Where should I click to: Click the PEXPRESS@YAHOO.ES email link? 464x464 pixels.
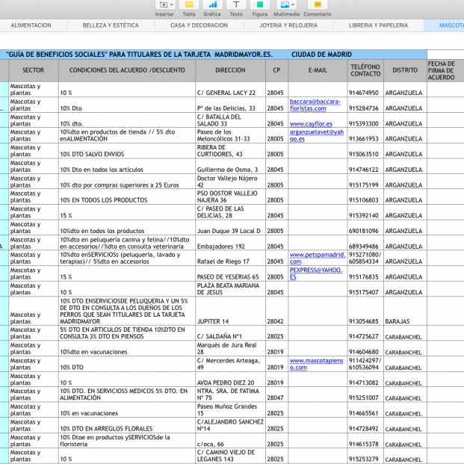click(315, 273)
